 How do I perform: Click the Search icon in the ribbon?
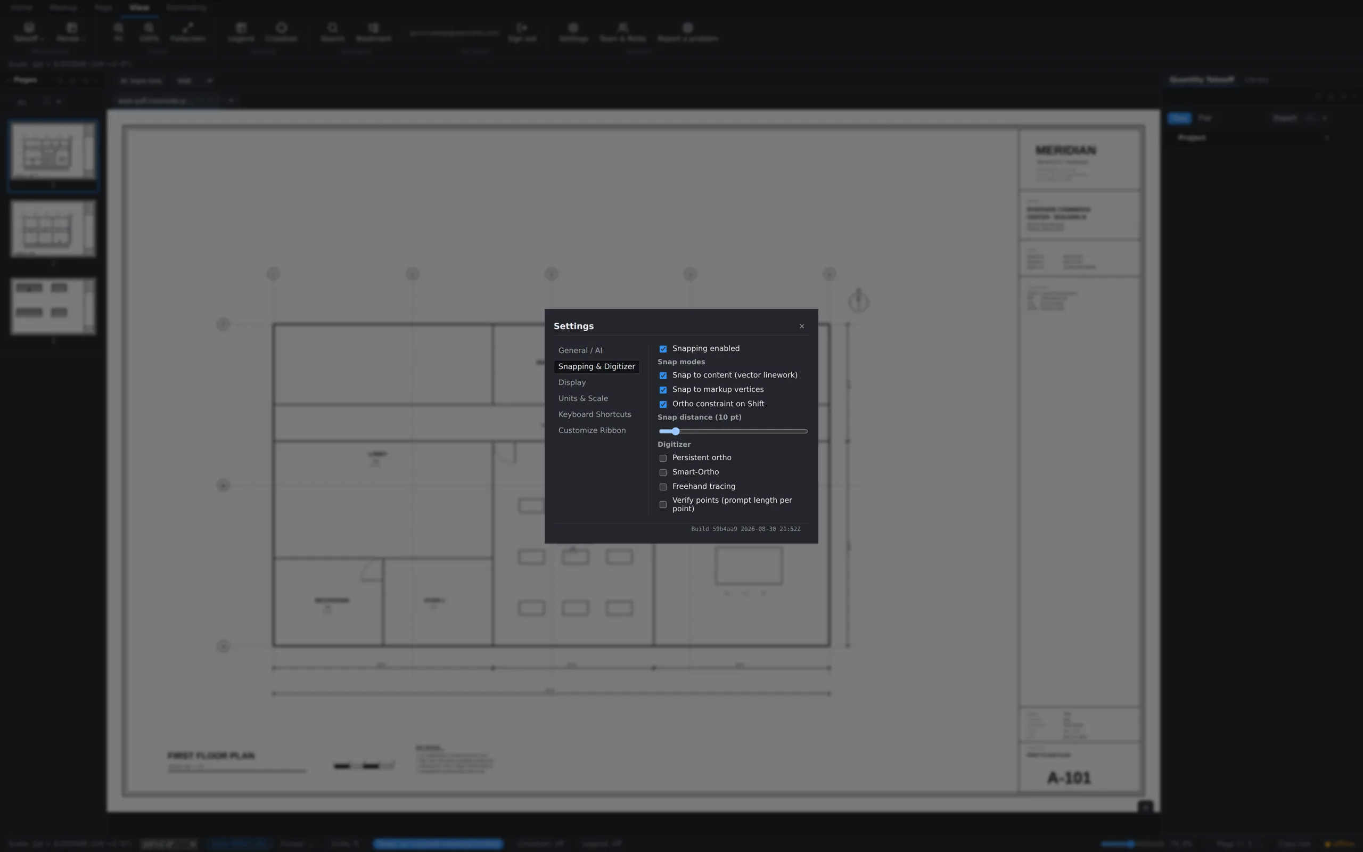[x=332, y=32]
